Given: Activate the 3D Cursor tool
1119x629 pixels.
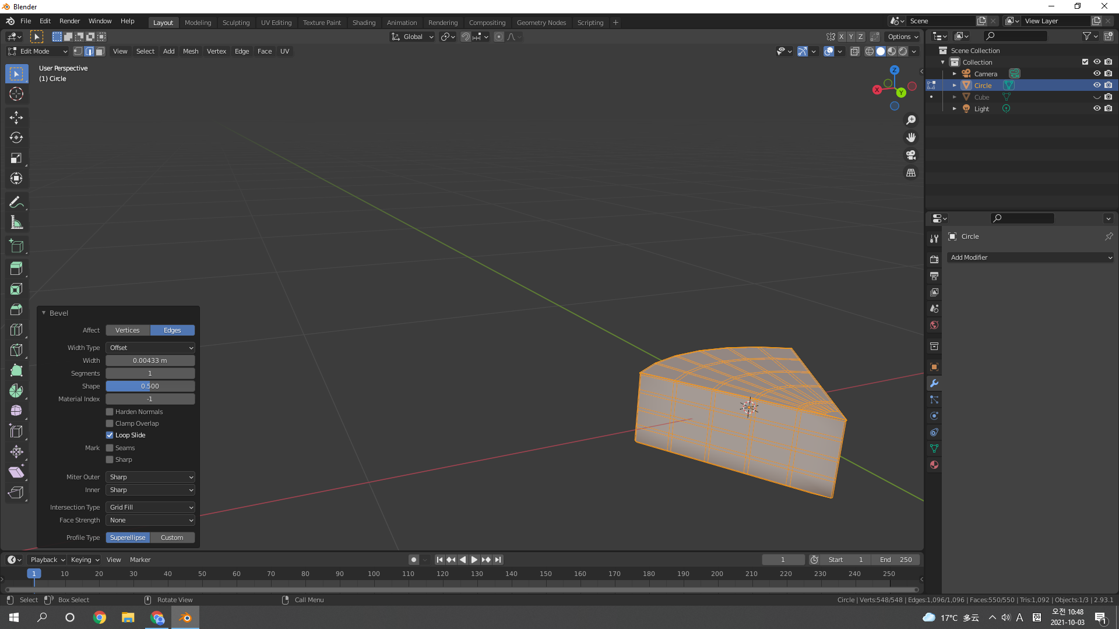Looking at the screenshot, I should [x=16, y=94].
